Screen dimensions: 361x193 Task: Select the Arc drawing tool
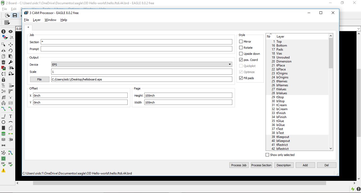[x=11, y=122]
